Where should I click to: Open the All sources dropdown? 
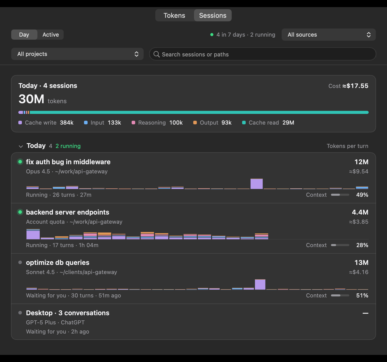tap(328, 35)
